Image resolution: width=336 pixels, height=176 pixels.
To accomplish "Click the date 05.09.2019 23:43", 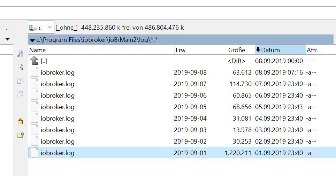I will pyautogui.click(x=279, y=107).
